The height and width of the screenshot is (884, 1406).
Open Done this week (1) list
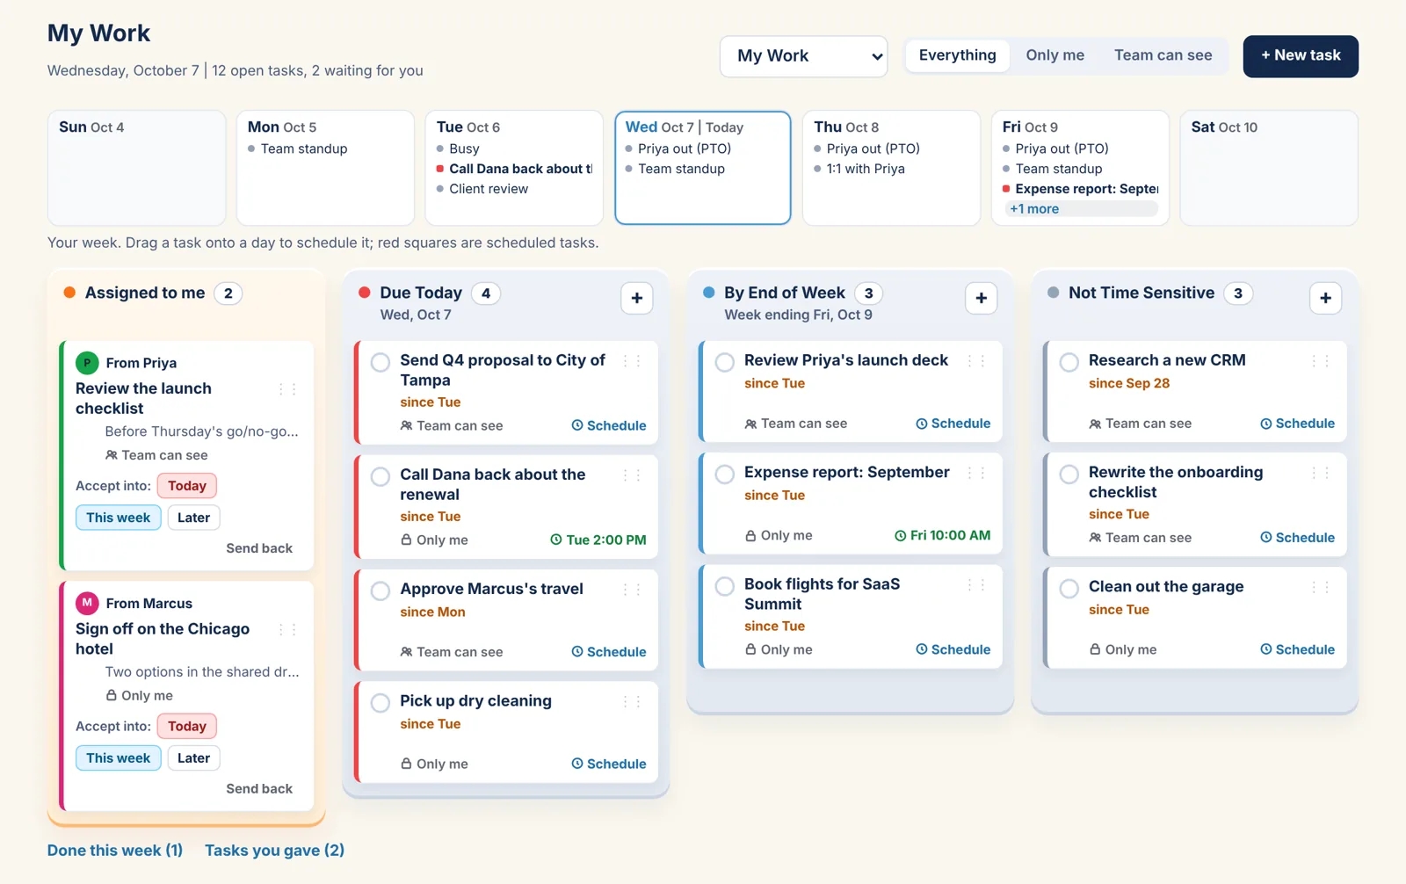[x=115, y=851]
